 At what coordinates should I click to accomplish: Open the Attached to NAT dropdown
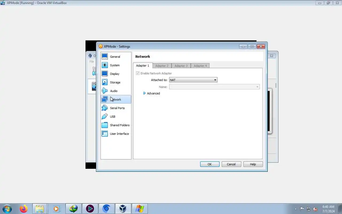[x=193, y=80]
